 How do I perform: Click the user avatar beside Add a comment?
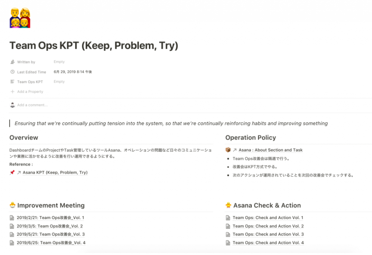tap(13, 105)
